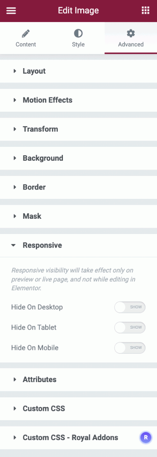Viewport: 157px width, 457px height.
Task: Expand the Transform section arrow
Action: pyautogui.click(x=14, y=129)
